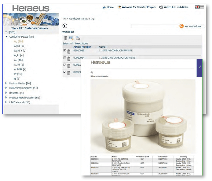212x181 pixels.
Task: Open Watch list: 4 Articles link
Action: [x=176, y=7]
